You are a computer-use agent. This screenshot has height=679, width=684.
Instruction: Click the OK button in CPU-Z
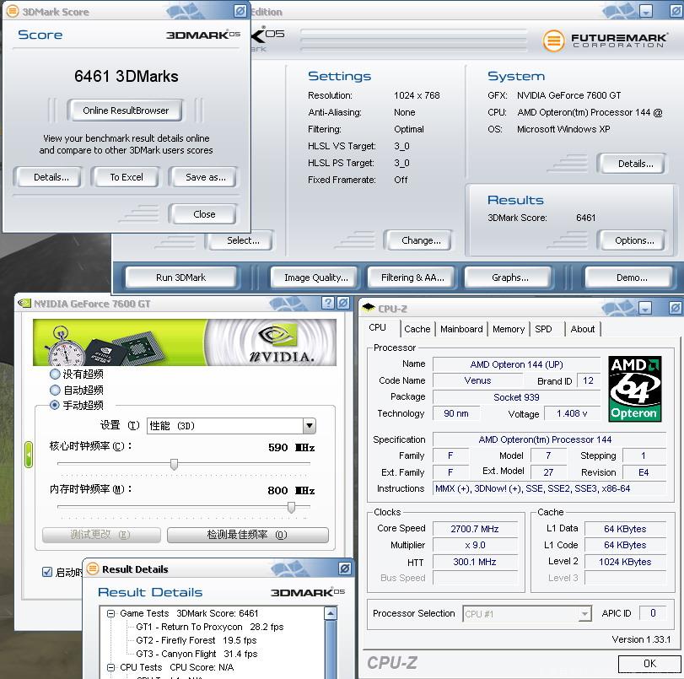[x=649, y=664]
